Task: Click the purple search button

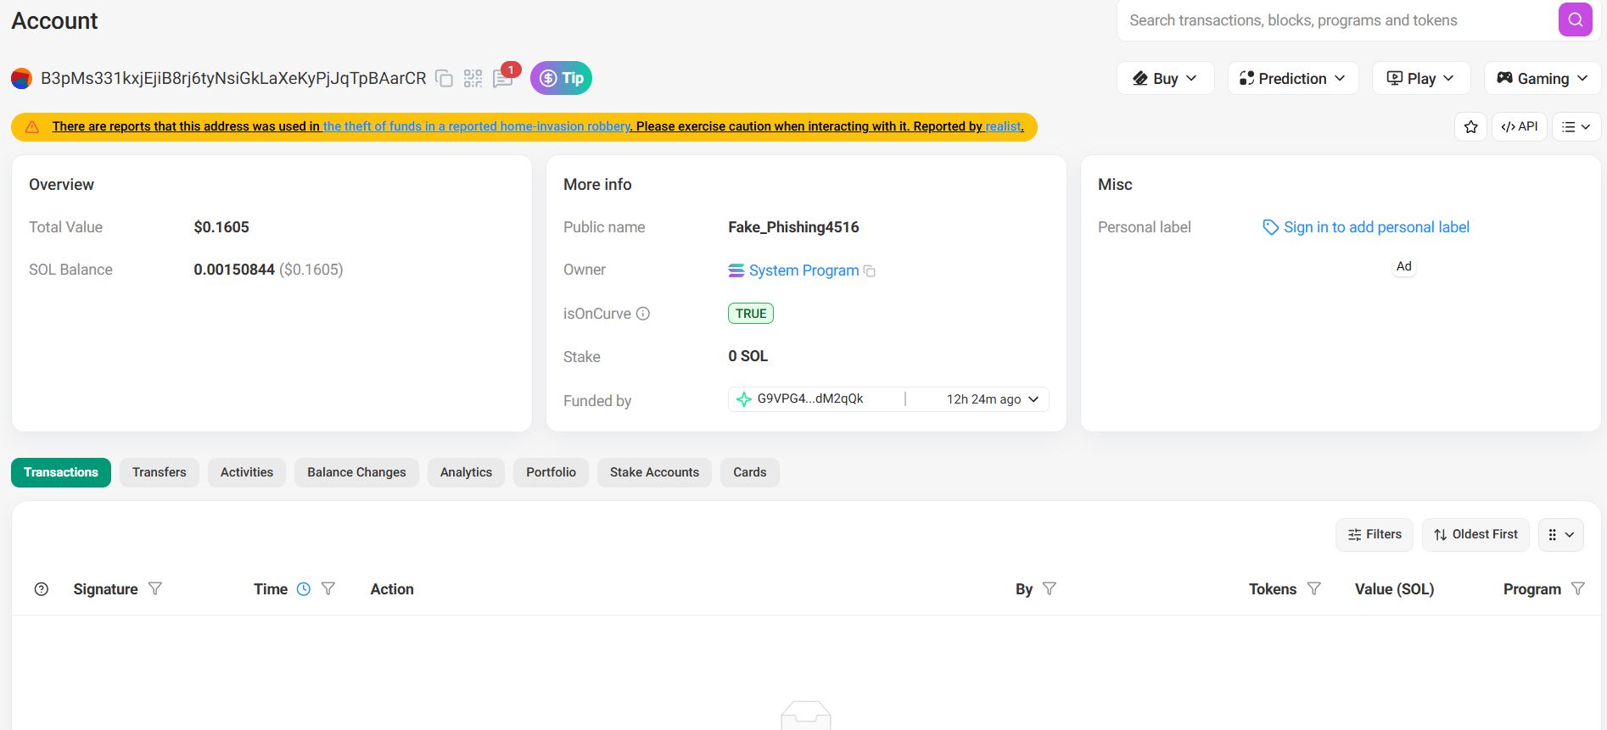Action: pos(1575,20)
